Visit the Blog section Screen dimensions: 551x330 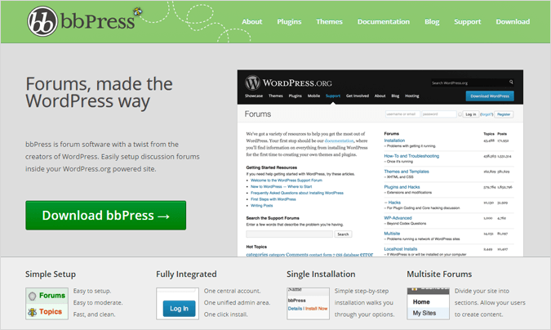coord(432,22)
